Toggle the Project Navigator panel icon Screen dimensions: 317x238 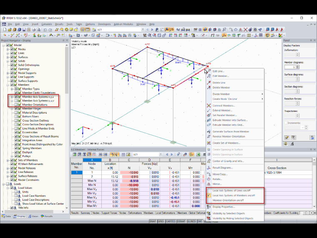click(83, 30)
